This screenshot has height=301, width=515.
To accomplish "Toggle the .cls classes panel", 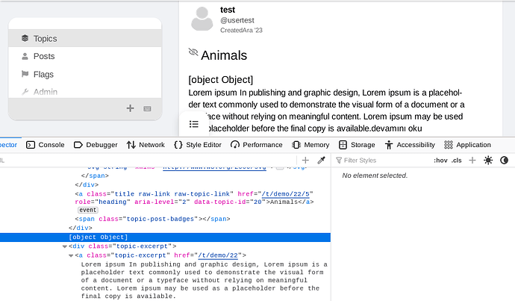I will coord(457,160).
